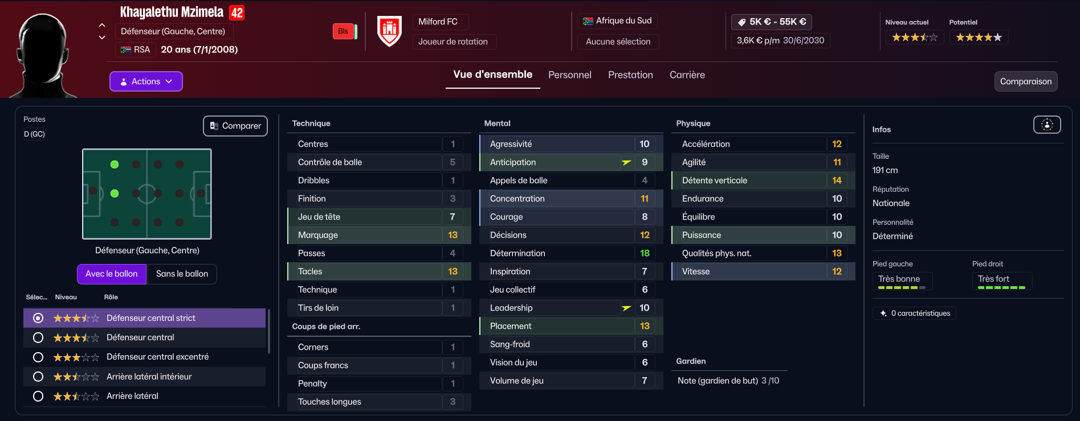Click the Comparer button in Postes panel
The image size is (1080, 421).
coord(235,126)
